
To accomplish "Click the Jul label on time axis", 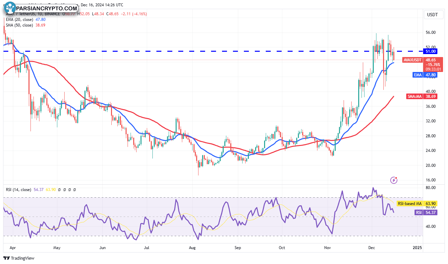I will [147, 247].
